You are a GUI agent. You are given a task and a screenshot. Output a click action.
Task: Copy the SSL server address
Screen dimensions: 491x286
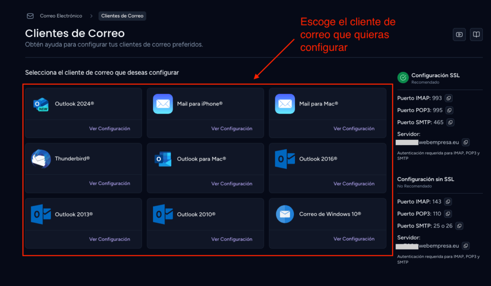(x=466, y=142)
